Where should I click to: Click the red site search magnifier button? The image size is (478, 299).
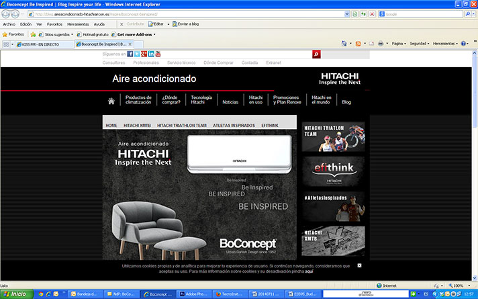click(x=316, y=54)
